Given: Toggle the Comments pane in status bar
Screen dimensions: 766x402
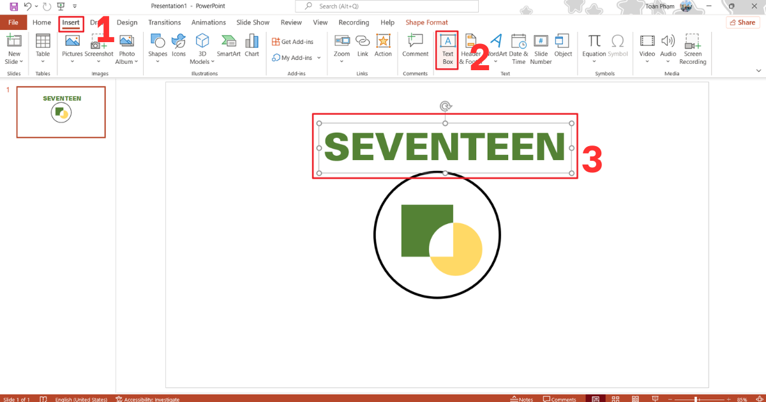Looking at the screenshot, I should click(559, 399).
